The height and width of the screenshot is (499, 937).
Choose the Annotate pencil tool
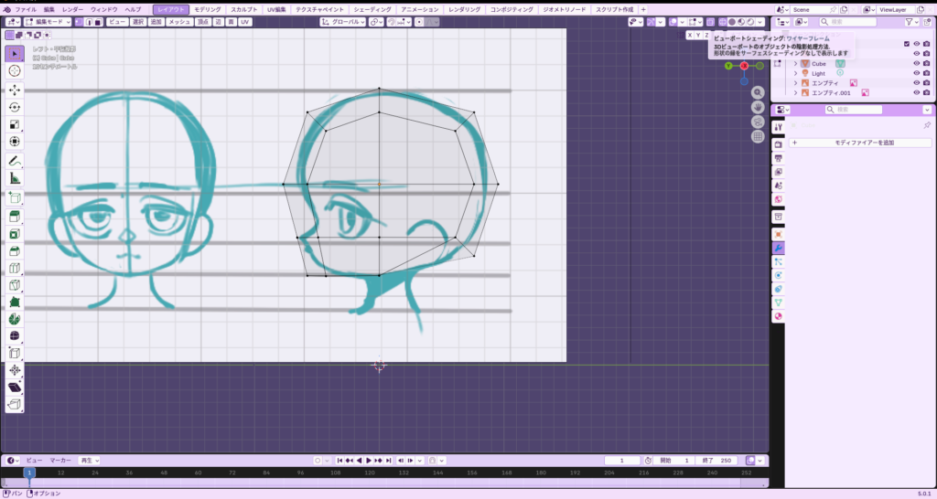click(15, 161)
